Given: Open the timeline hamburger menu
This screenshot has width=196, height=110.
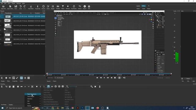Looking at the screenshot, I should click(2, 86).
